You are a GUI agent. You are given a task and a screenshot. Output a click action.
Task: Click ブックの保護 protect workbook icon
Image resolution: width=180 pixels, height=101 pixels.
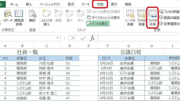click(x=141, y=18)
